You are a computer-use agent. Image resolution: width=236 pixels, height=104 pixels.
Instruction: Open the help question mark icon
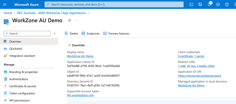tap(227, 4)
